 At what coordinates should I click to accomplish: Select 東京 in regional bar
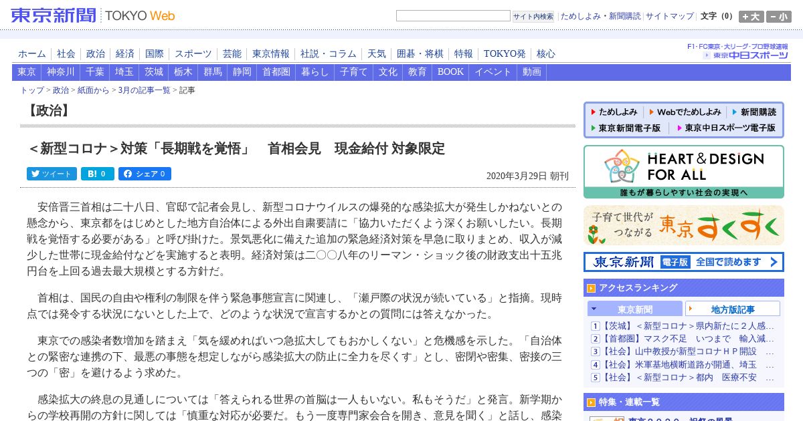click(27, 72)
